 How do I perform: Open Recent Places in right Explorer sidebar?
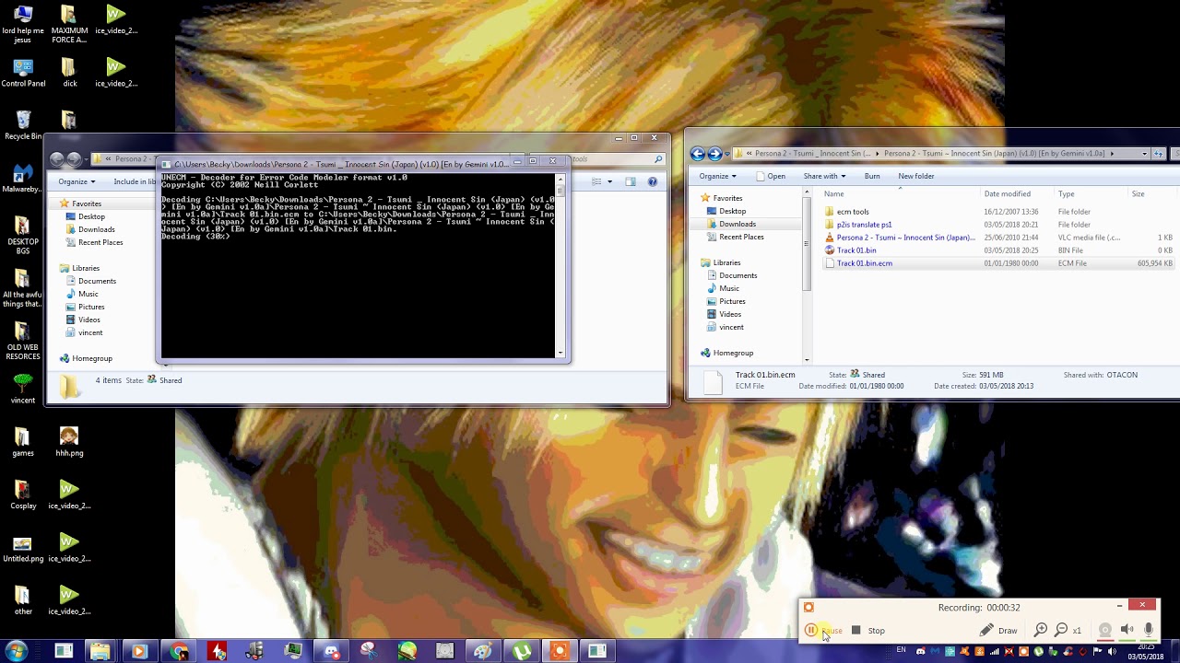pyautogui.click(x=741, y=237)
